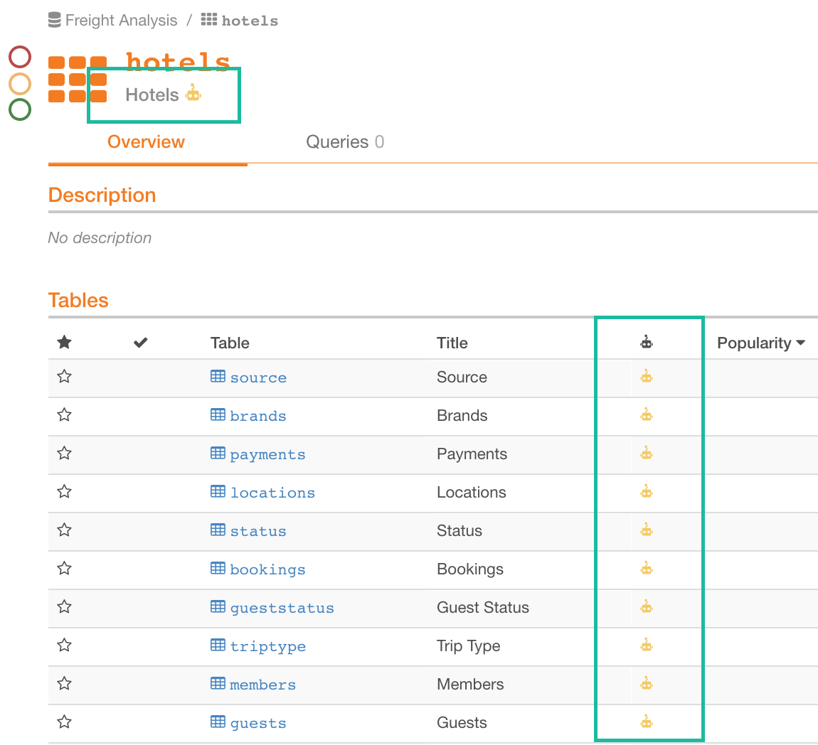Toggle the favorite star for brands table

coord(64,415)
